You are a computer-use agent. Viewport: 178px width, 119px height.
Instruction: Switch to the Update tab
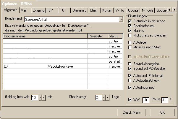[x=133, y=10]
